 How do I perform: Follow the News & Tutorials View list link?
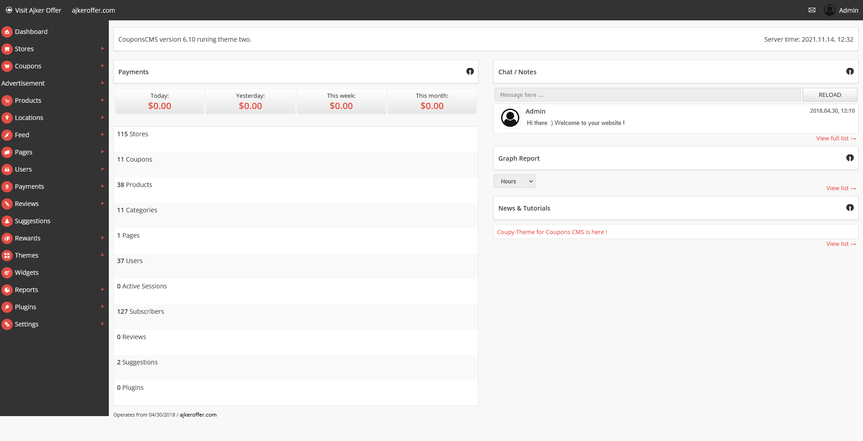[x=841, y=244]
